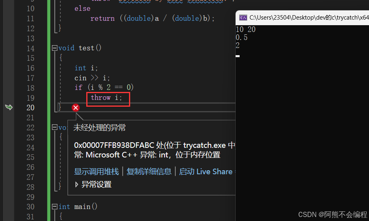Click the console window title bar icon
The width and height of the screenshot is (369, 221).
pyautogui.click(x=243, y=18)
